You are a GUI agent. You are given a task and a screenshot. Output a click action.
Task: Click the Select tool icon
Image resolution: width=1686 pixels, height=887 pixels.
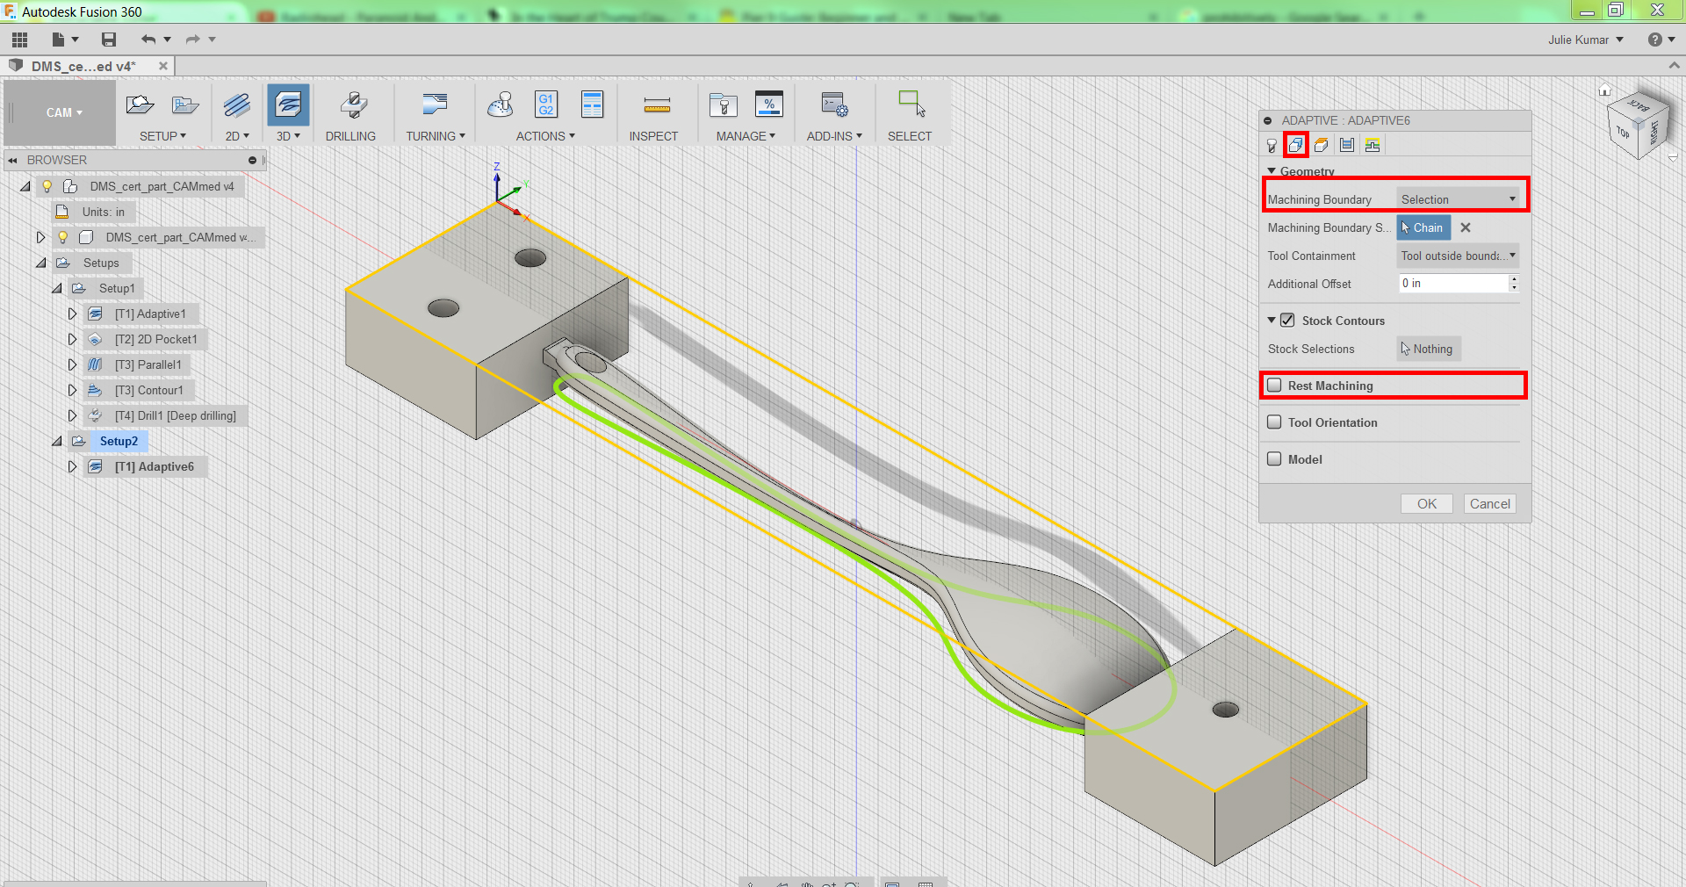pos(911,104)
